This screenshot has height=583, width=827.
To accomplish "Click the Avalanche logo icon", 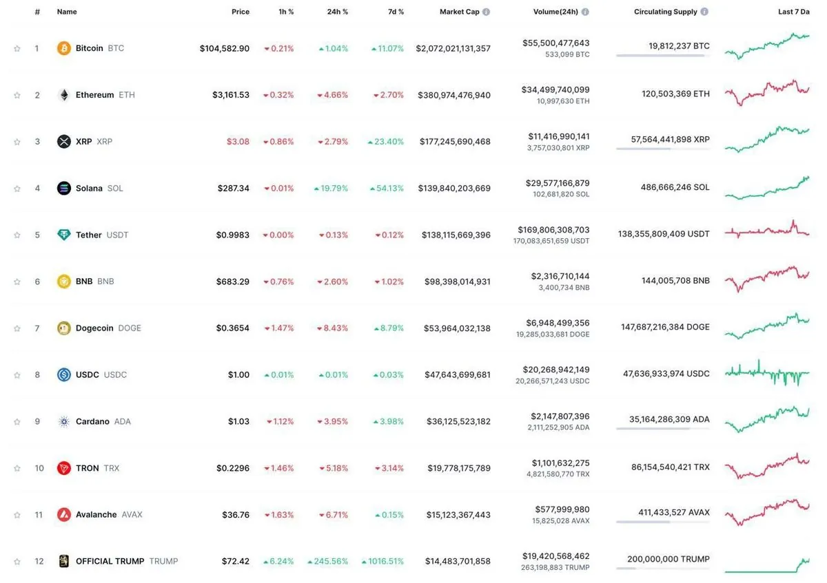I will [64, 515].
